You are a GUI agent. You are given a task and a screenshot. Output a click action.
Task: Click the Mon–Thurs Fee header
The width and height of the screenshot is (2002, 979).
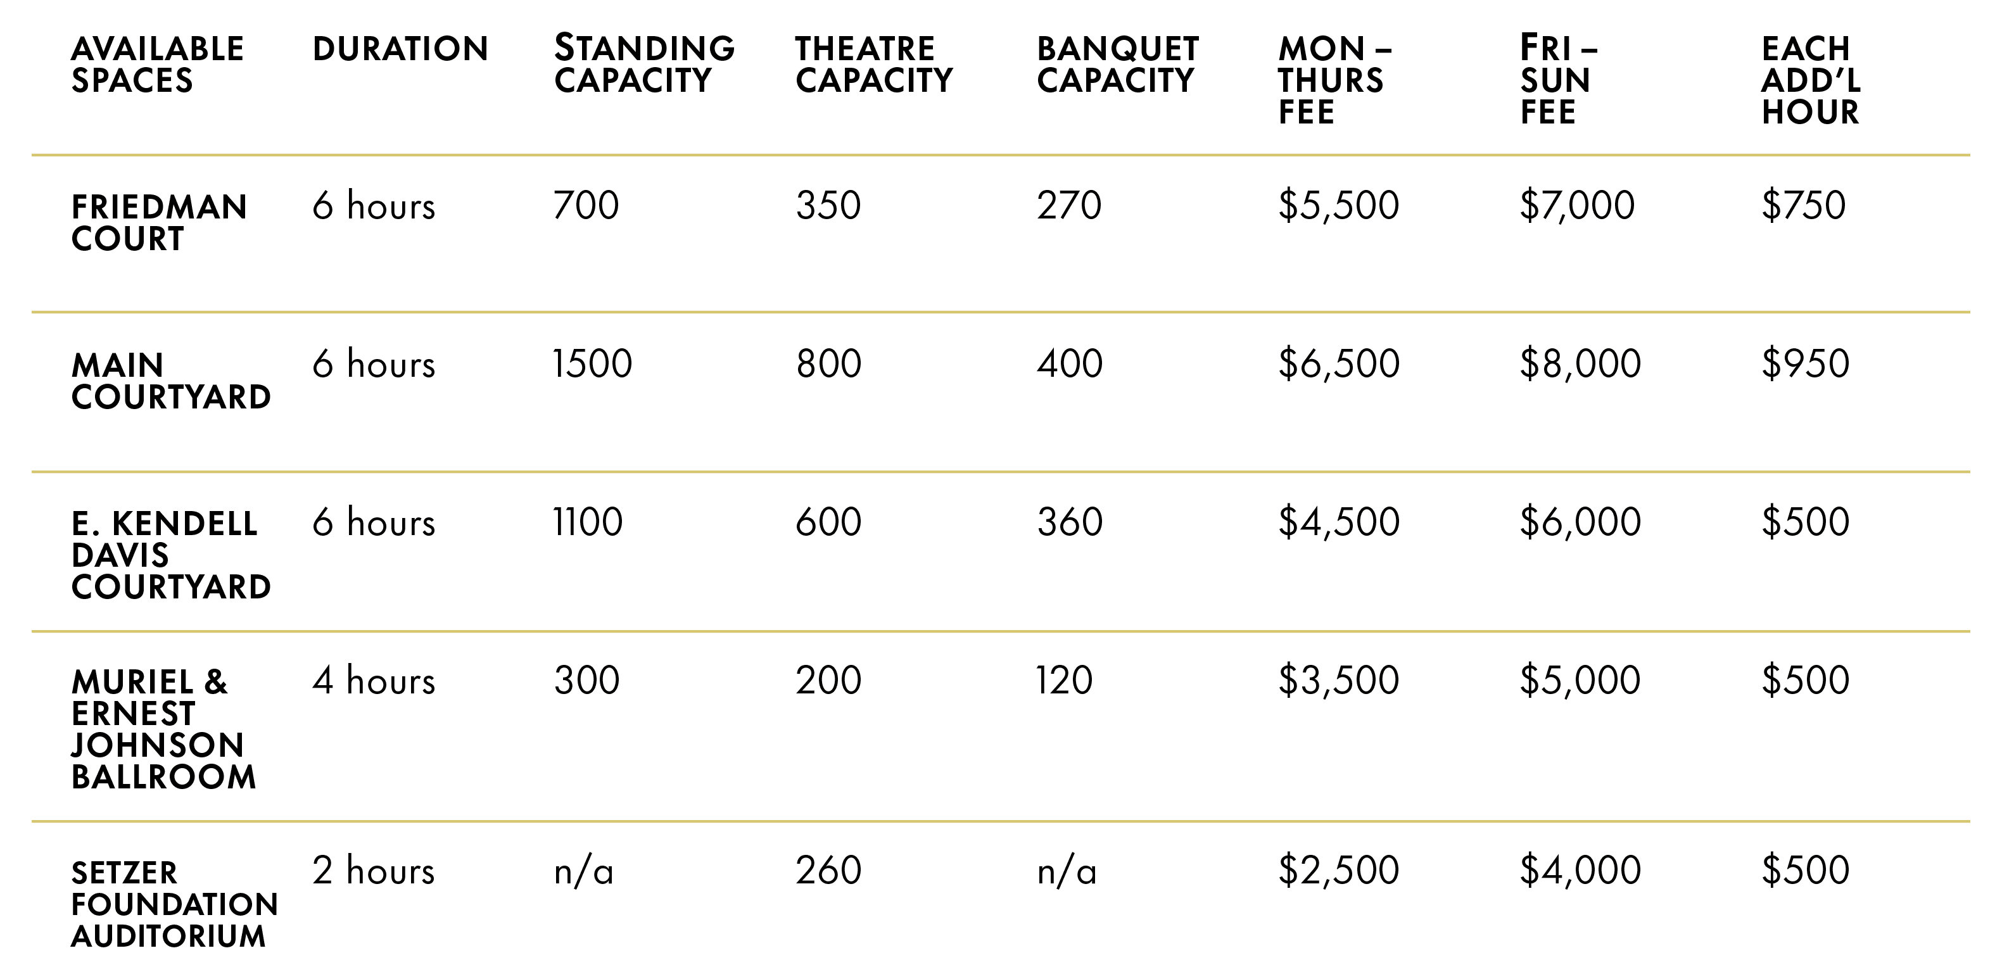pyautogui.click(x=1334, y=80)
